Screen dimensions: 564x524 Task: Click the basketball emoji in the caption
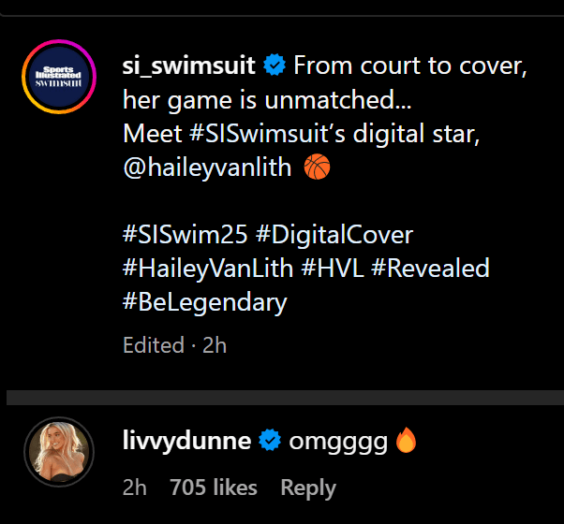click(x=319, y=167)
